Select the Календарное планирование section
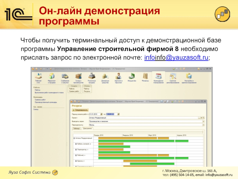The image size is (238, 179). [x=159, y=78]
